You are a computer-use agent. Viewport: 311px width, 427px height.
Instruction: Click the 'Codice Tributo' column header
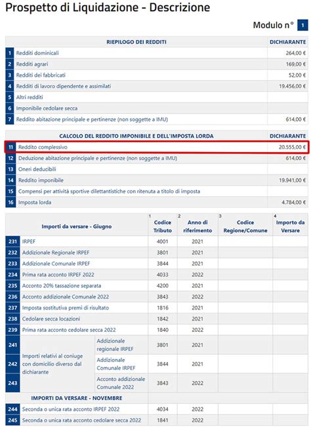click(163, 226)
